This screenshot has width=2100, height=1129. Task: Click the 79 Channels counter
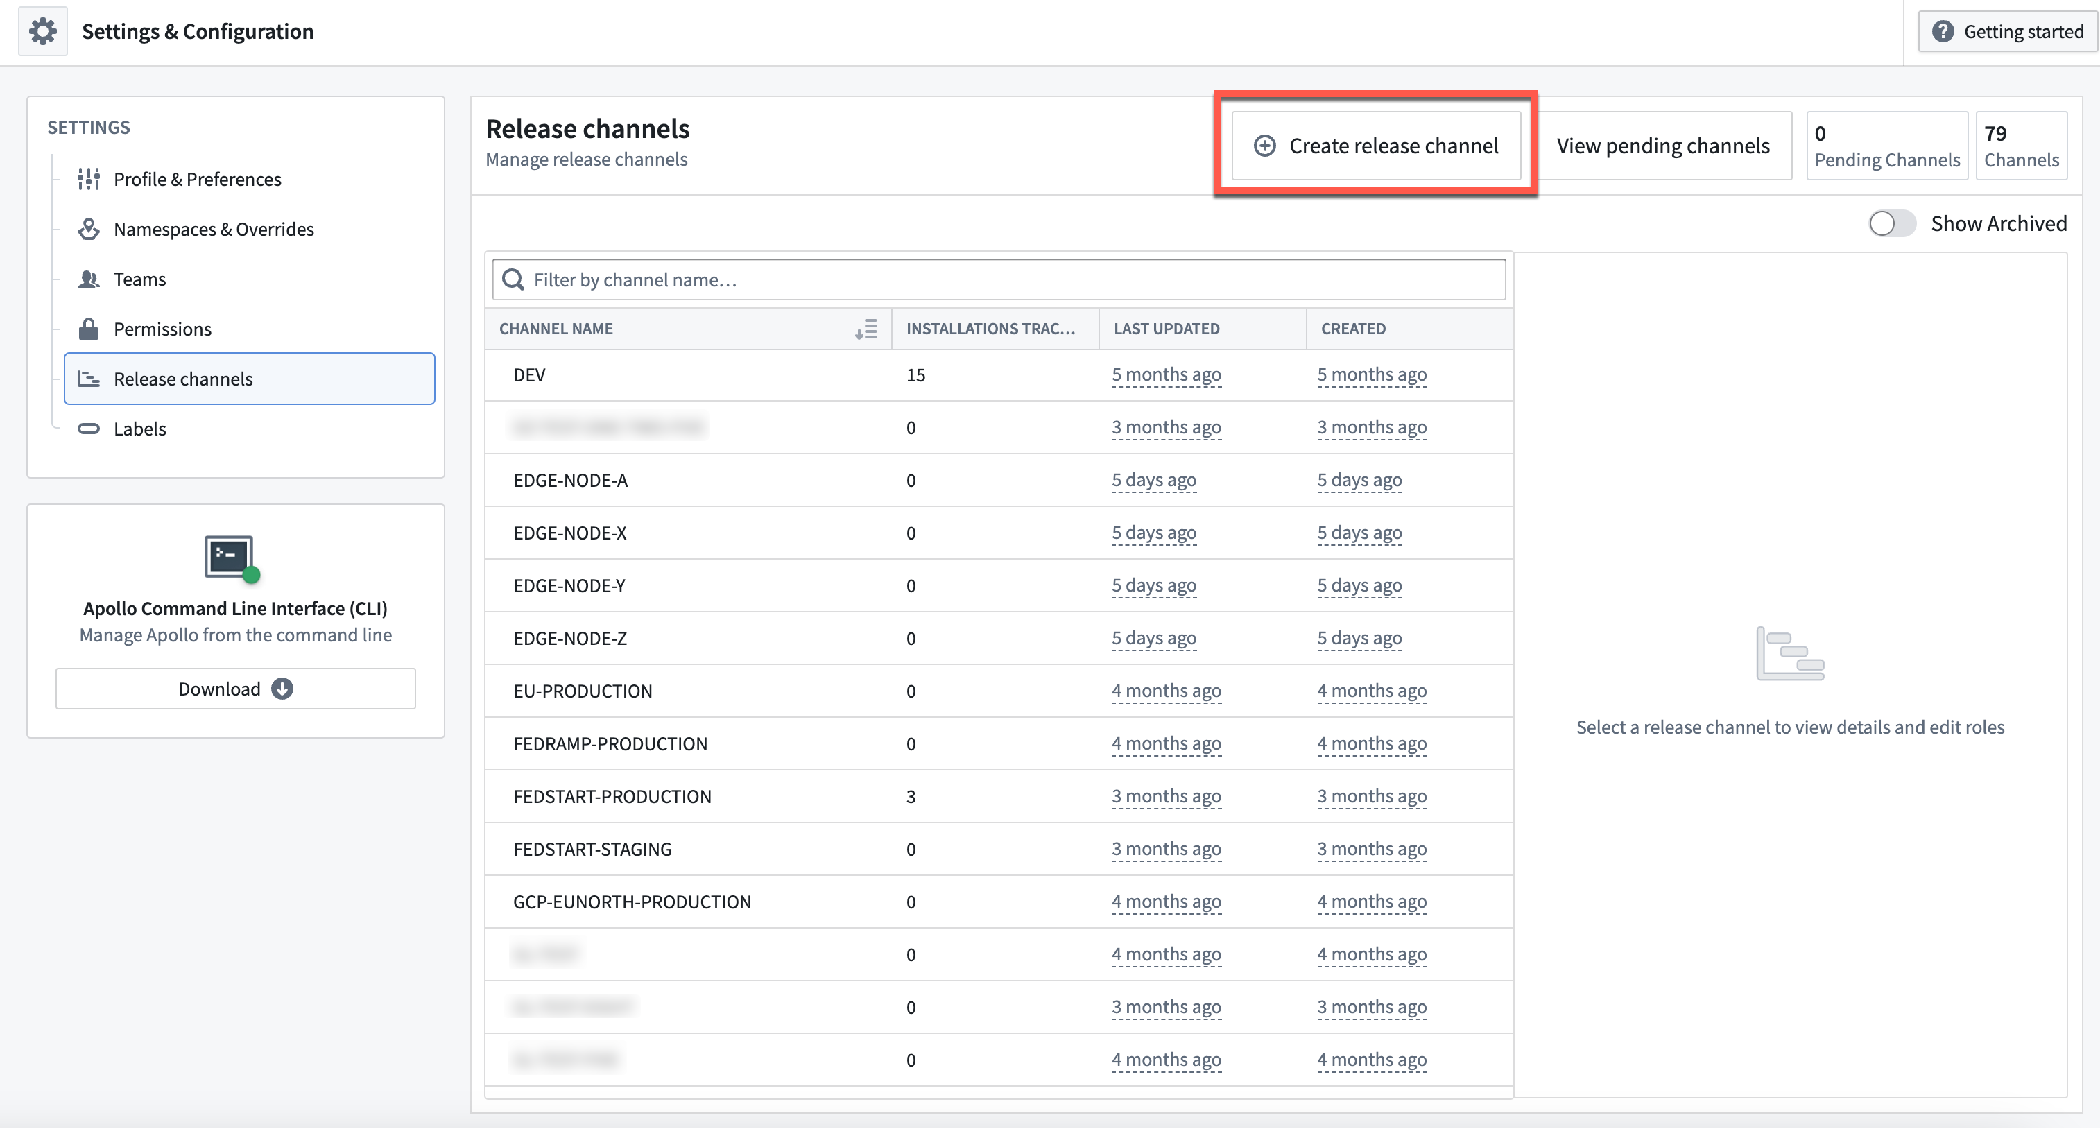point(2021,146)
